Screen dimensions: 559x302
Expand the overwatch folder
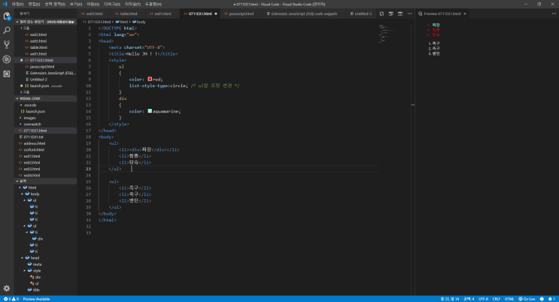pyautogui.click(x=20, y=124)
